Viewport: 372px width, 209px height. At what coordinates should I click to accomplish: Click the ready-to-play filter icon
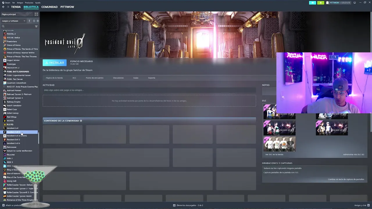(37, 21)
